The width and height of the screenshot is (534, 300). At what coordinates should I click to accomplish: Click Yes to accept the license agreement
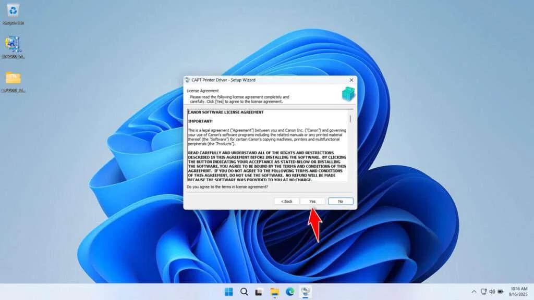312,201
